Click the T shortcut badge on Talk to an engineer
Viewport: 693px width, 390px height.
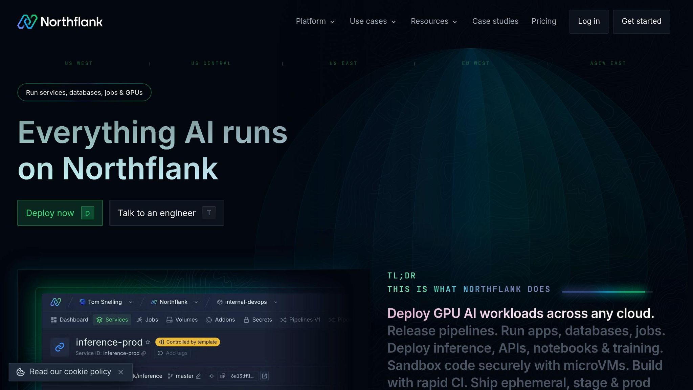(209, 213)
